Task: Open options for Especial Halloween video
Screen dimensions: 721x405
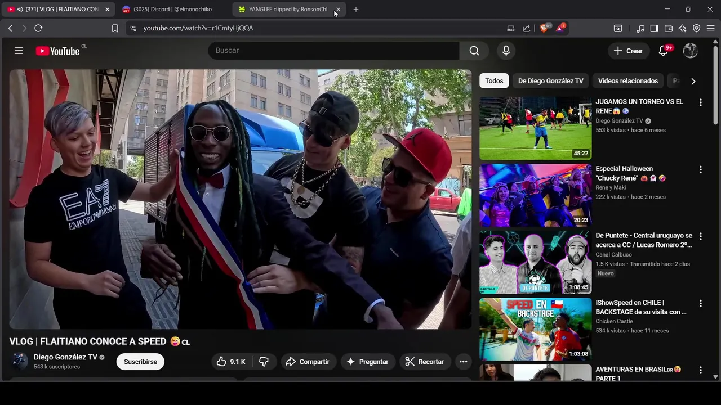Action: [x=700, y=169]
